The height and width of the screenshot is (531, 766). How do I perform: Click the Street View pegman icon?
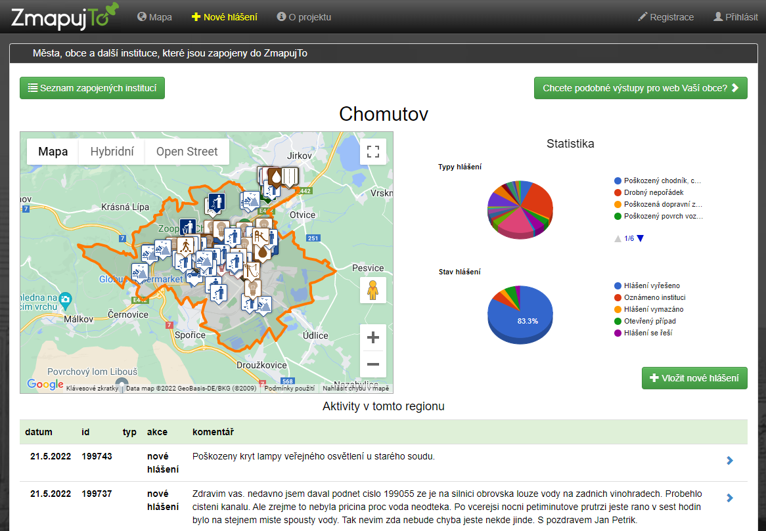coord(373,290)
